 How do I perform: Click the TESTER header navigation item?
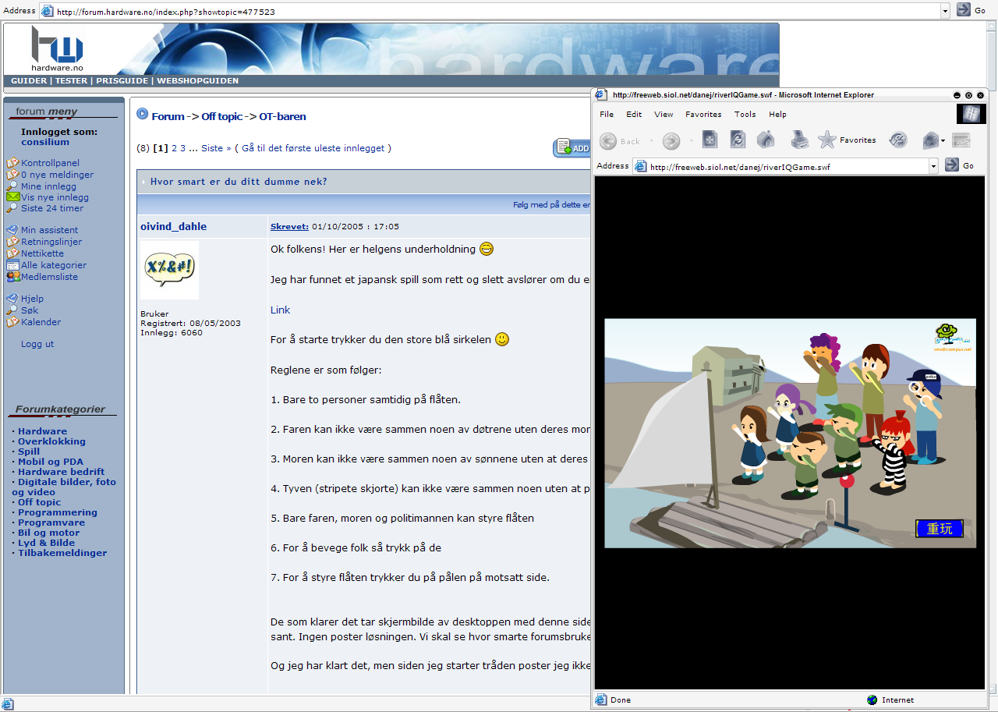click(x=71, y=81)
